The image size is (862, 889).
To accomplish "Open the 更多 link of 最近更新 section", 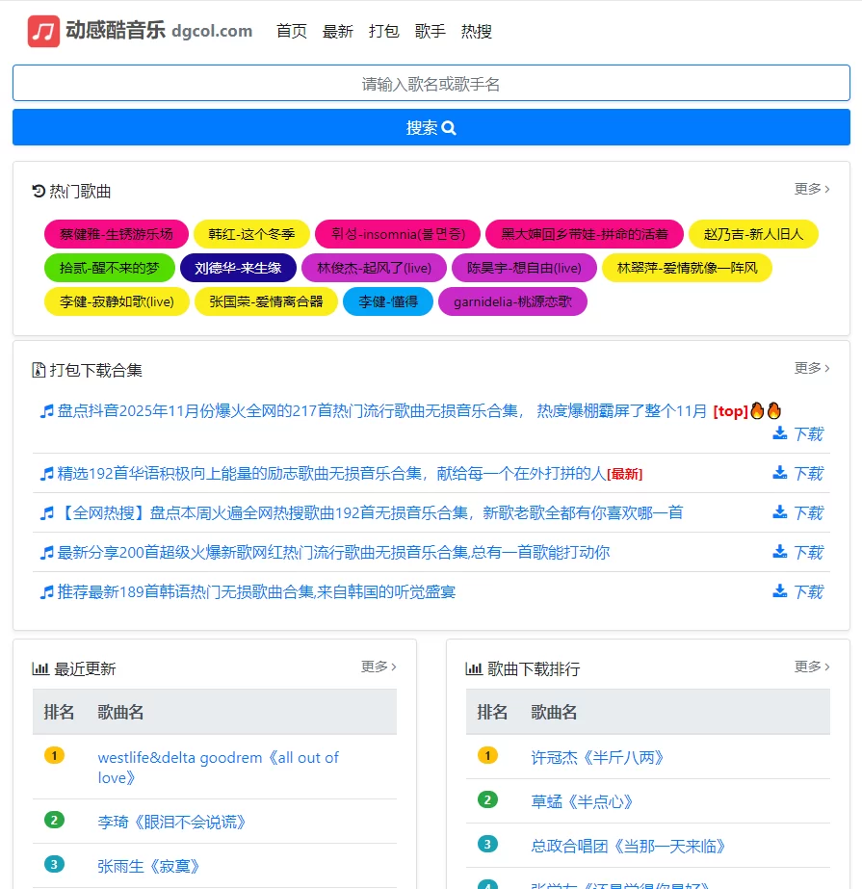I will (x=376, y=666).
